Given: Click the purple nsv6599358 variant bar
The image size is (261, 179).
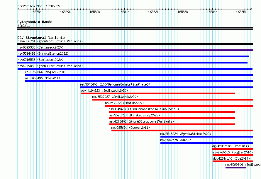Looking at the screenshot, I should 135,50.
